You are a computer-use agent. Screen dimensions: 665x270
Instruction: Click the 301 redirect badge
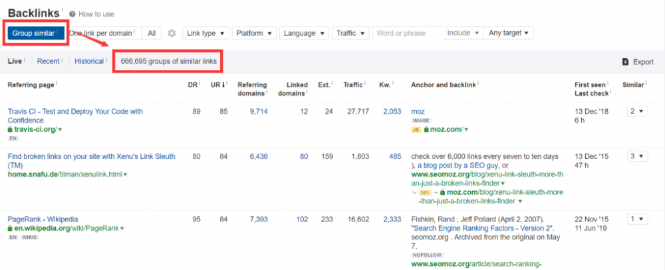tap(426, 192)
